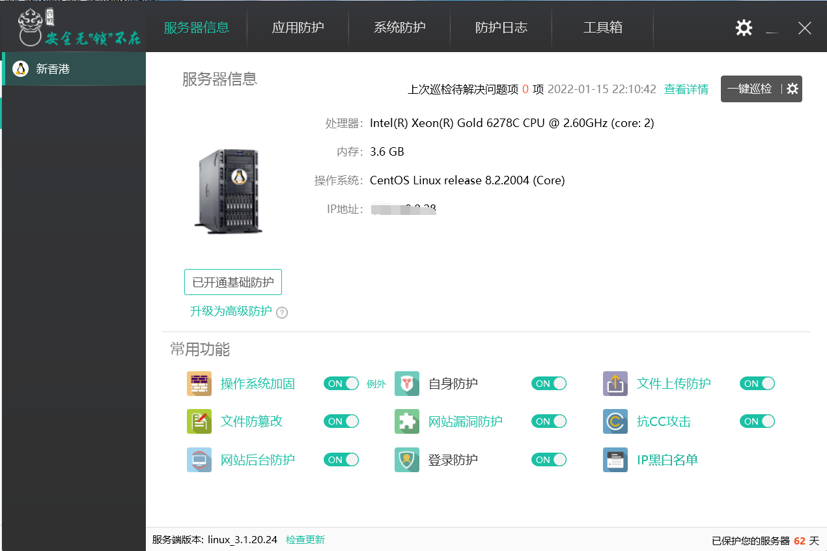Click the 一键巡检 button

750,89
